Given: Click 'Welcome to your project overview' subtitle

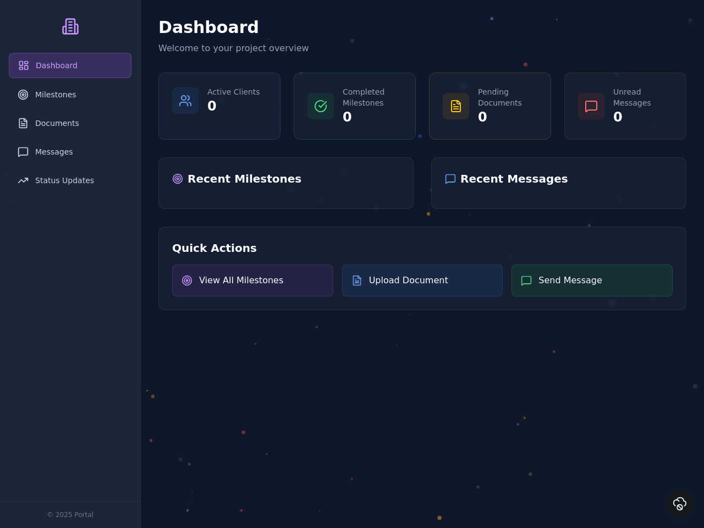Looking at the screenshot, I should click(x=234, y=48).
